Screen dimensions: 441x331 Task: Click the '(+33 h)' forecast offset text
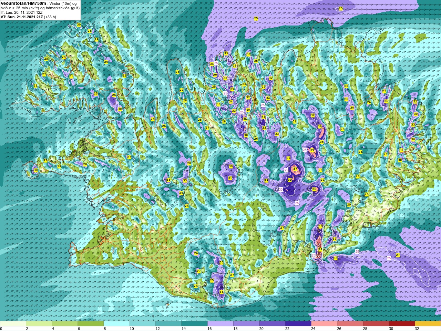50,17
